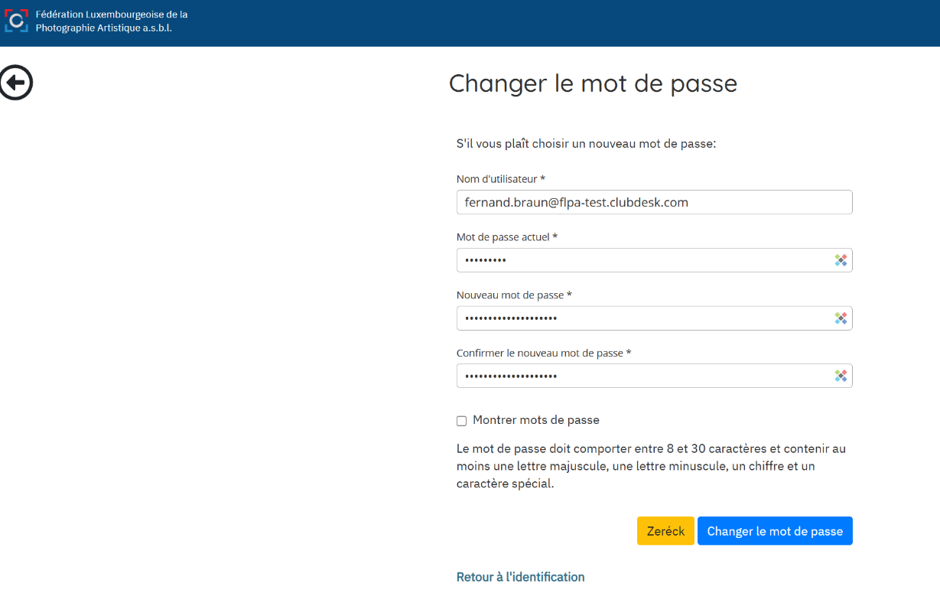Click password manager icon in new password field
The image size is (940, 603).
click(x=841, y=318)
